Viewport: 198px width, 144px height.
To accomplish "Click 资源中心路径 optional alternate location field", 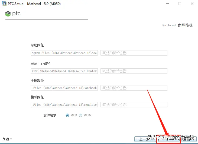I will click(x=134, y=71).
